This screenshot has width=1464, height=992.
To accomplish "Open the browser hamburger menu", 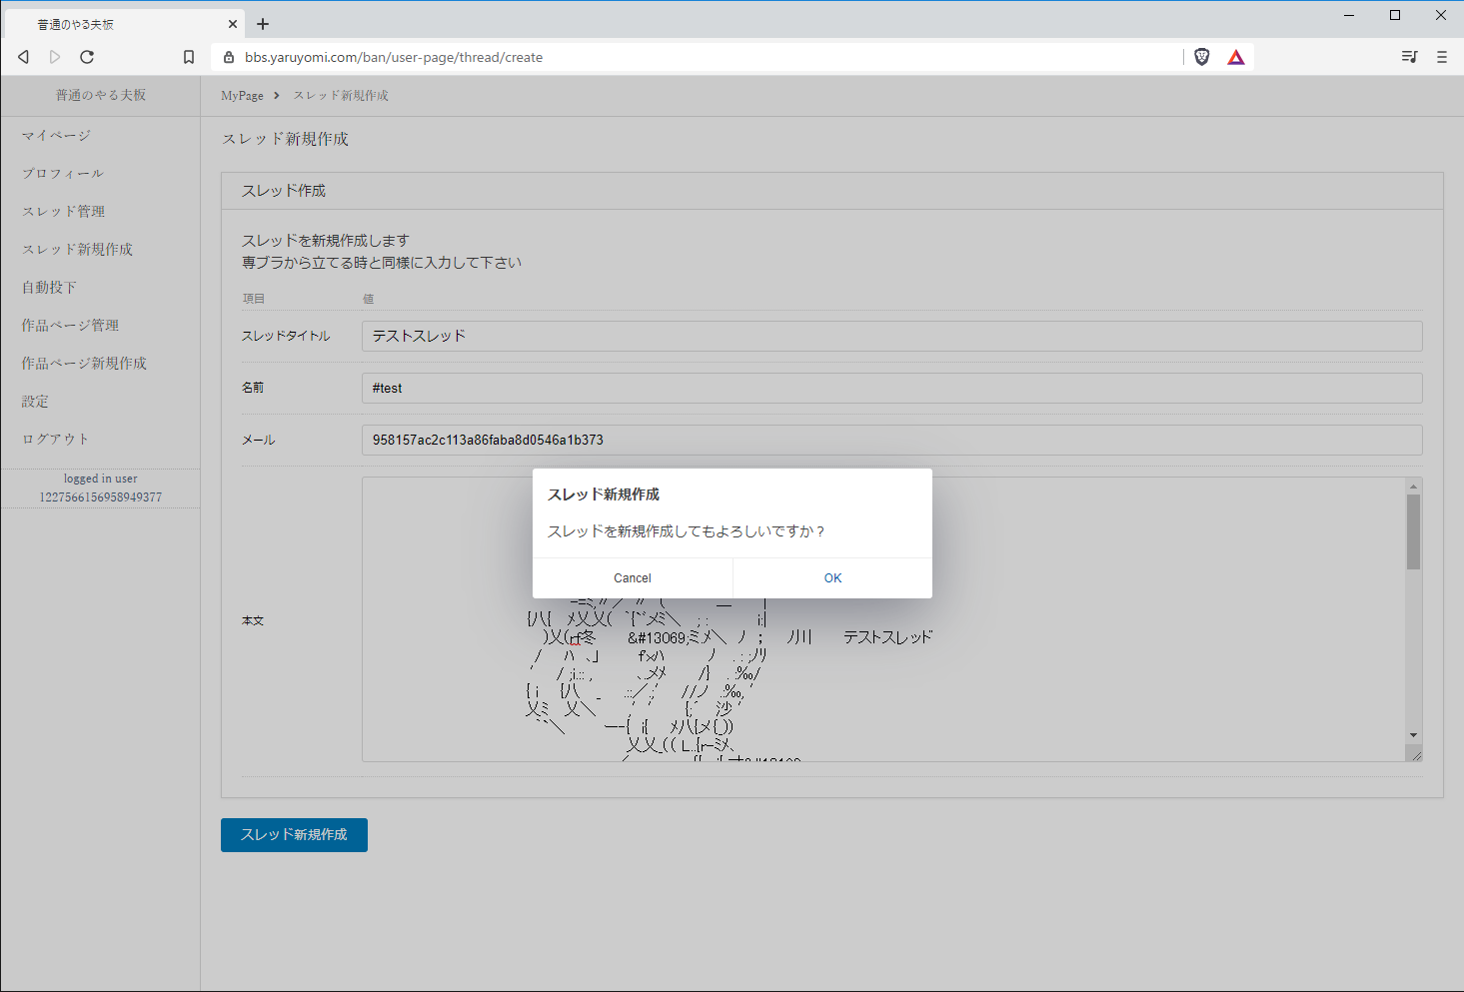I will point(1441,57).
